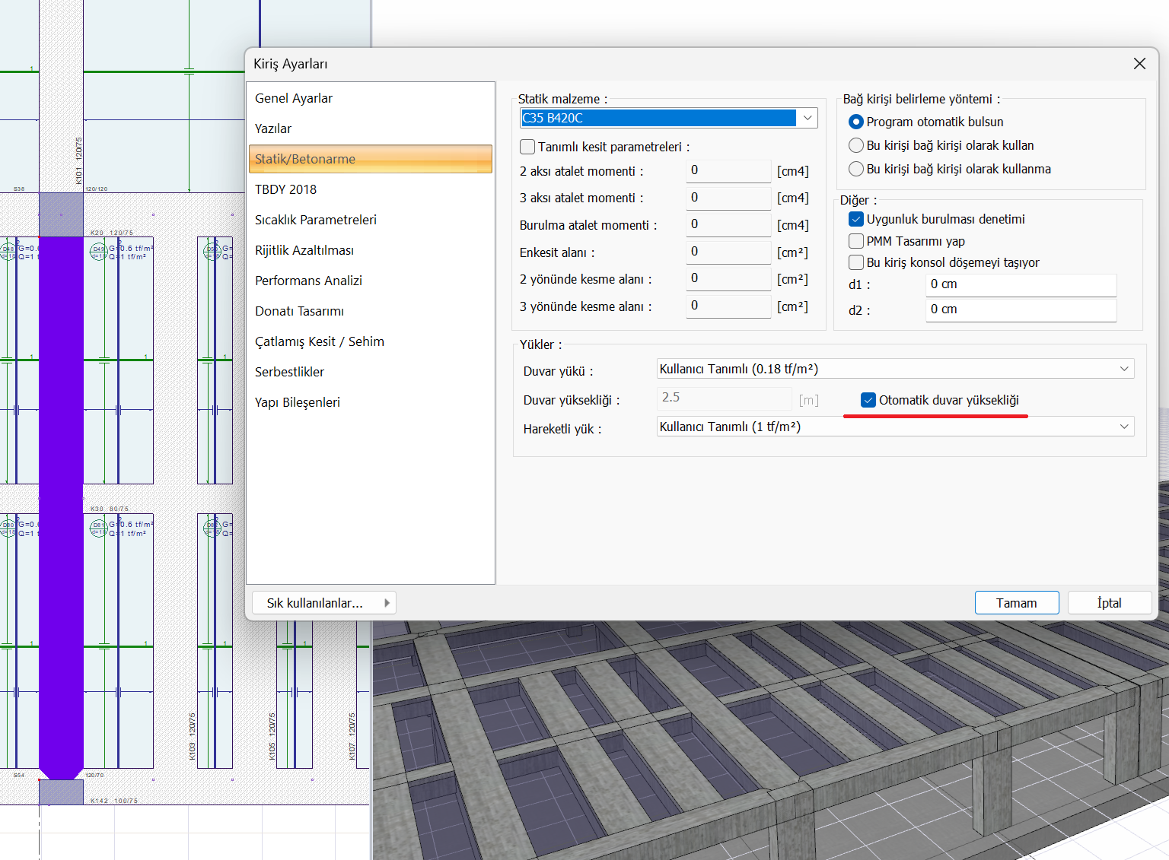Viewport: 1169px width, 860px height.
Task: Open Sık kullanılanlar flyout menu
Action: (x=324, y=603)
